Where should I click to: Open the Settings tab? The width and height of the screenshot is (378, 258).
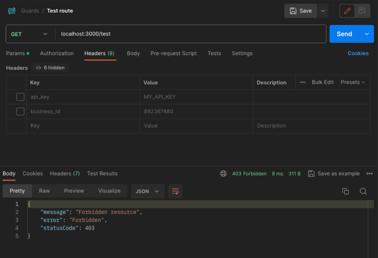(242, 53)
